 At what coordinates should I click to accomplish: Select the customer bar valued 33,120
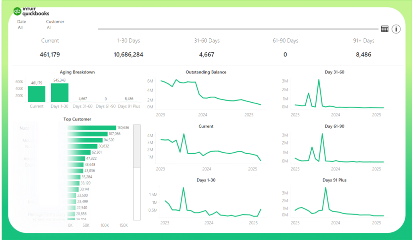click(x=73, y=183)
